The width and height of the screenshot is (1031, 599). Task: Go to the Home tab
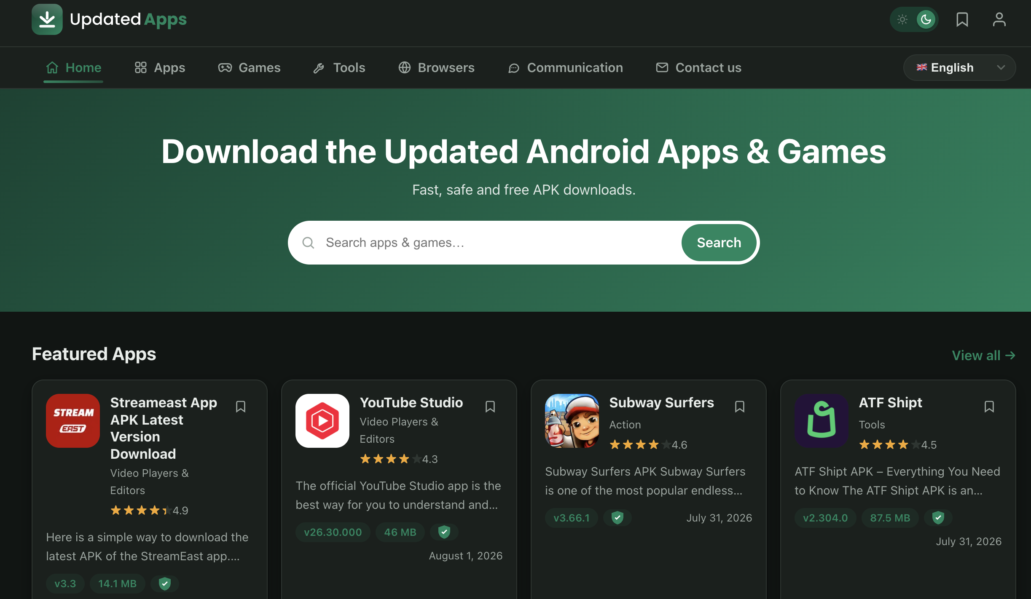[x=73, y=67]
